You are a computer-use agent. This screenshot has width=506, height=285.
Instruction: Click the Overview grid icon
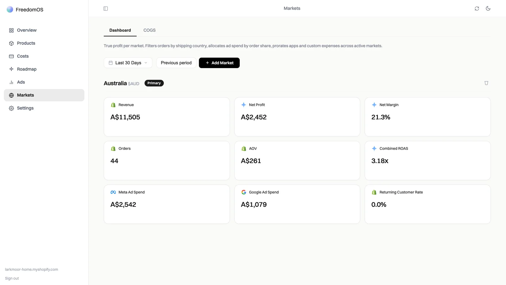click(x=11, y=30)
